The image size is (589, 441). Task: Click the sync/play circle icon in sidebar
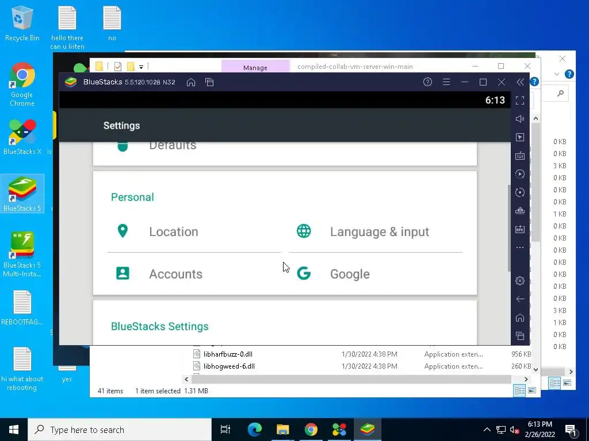click(x=520, y=174)
